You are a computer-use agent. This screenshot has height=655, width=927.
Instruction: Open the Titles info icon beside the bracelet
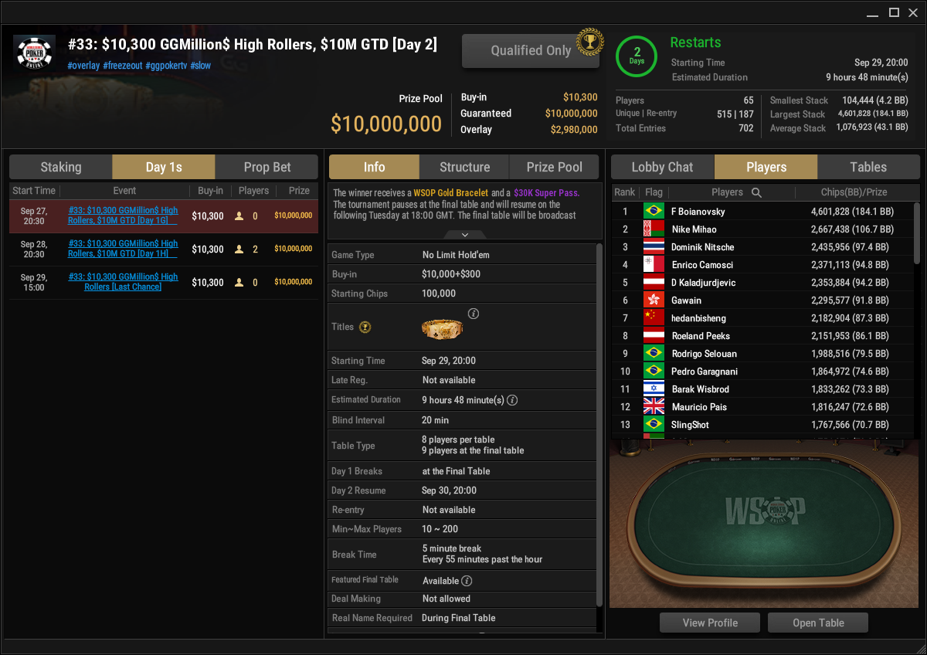point(474,314)
